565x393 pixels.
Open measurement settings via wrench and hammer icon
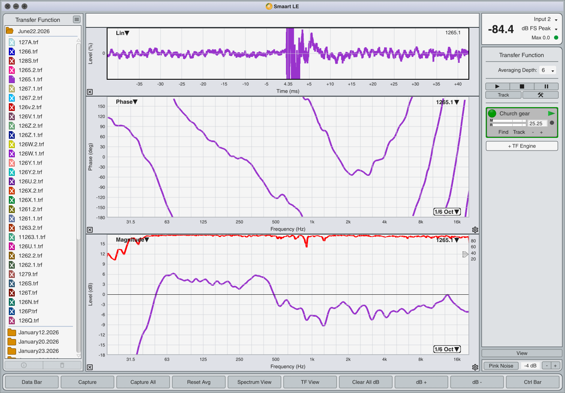coord(540,95)
